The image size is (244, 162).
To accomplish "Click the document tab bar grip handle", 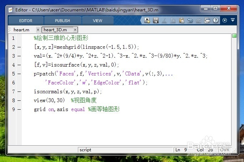I will (x=10, y=30).
